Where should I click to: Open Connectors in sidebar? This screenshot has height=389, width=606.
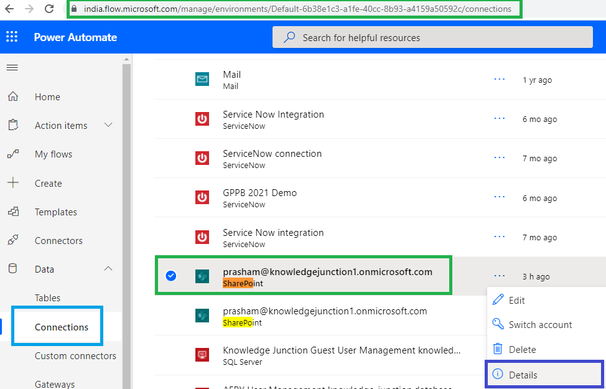tap(58, 240)
